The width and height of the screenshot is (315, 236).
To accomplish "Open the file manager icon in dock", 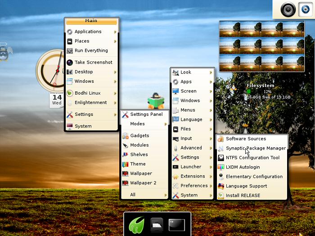I will (x=157, y=225).
